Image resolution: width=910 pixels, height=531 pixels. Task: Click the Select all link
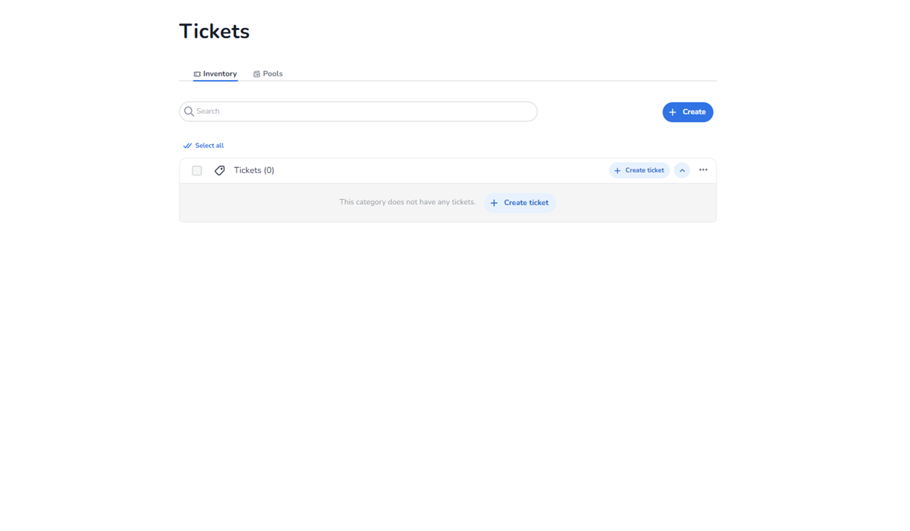click(x=209, y=146)
